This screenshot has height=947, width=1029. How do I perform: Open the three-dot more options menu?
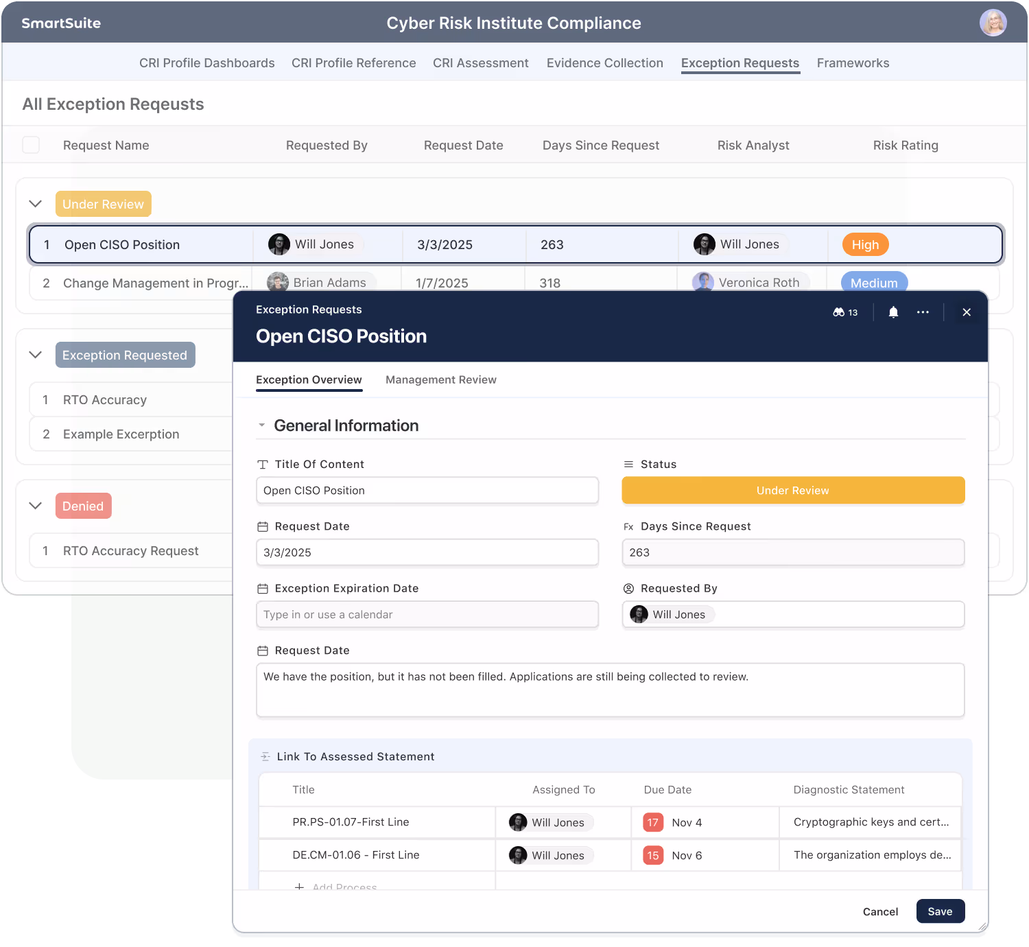(923, 312)
